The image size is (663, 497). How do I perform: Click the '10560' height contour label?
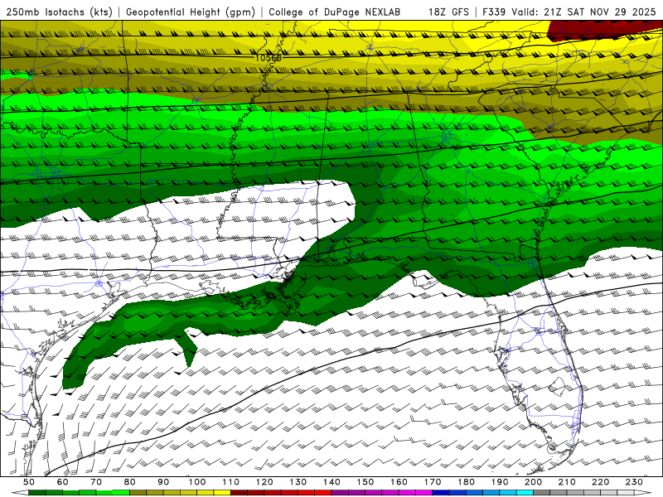(268, 57)
